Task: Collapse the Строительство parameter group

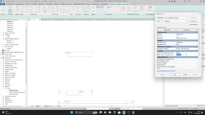Action: coord(197,32)
